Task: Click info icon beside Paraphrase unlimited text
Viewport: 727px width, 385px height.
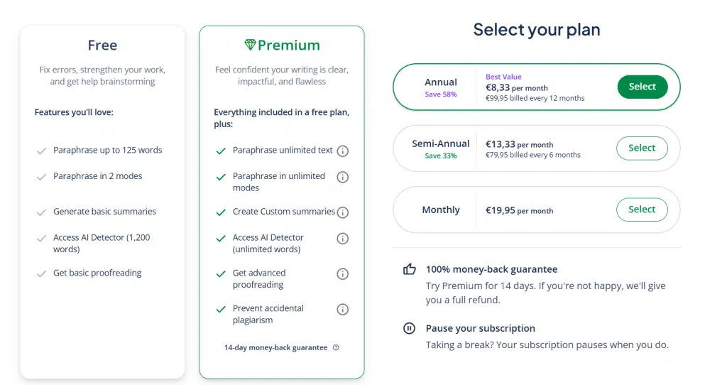Action: (343, 151)
